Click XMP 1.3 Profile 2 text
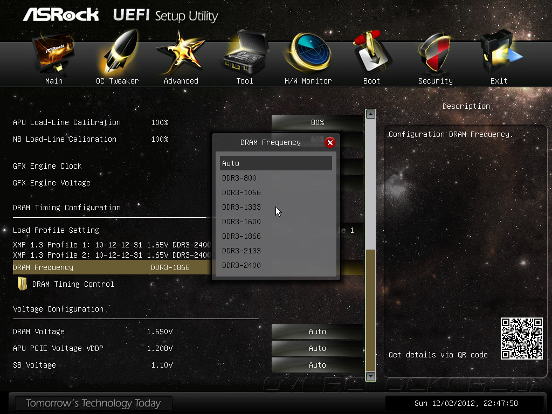Screen dimensions: 552x414 coord(112,255)
